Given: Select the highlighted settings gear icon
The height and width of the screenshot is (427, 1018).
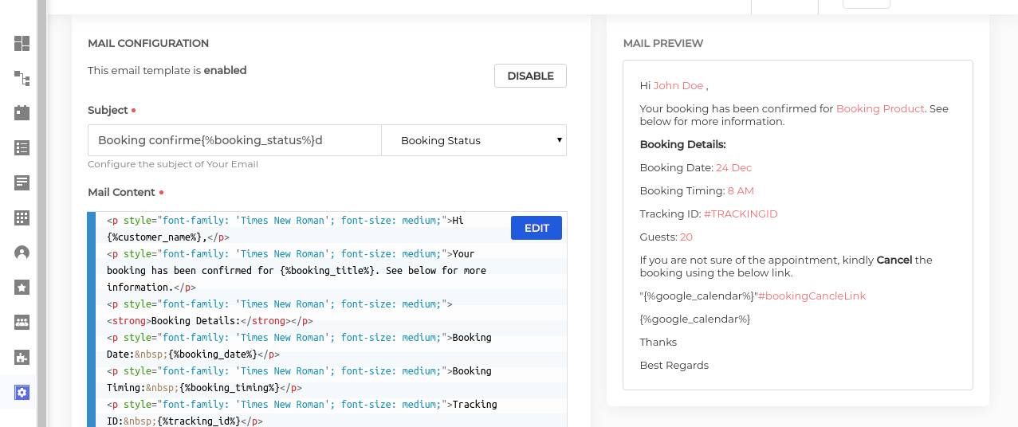Looking at the screenshot, I should [22, 392].
